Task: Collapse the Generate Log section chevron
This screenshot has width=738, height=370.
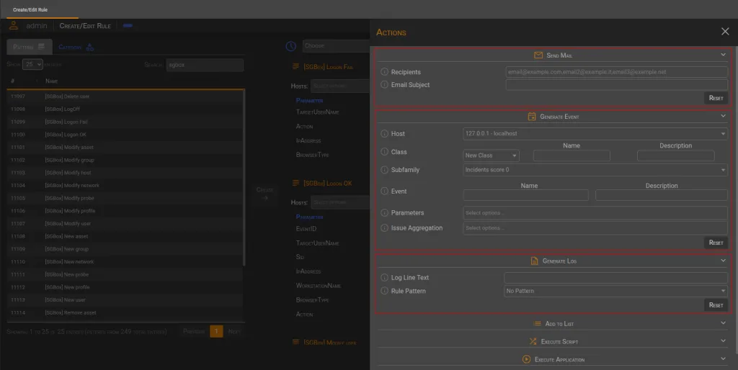Action: [x=724, y=261]
